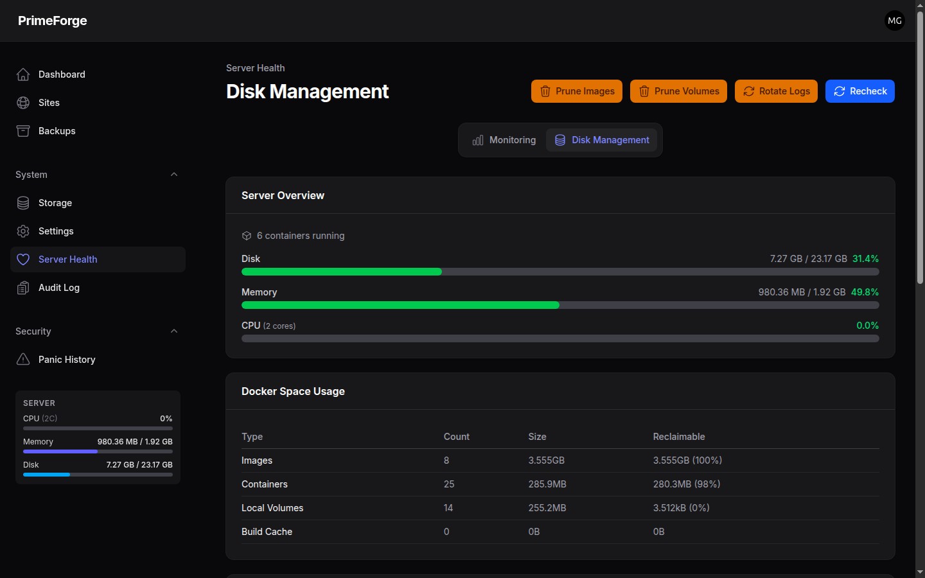The height and width of the screenshot is (578, 925).
Task: Click the Rotate Logs button
Action: point(776,91)
